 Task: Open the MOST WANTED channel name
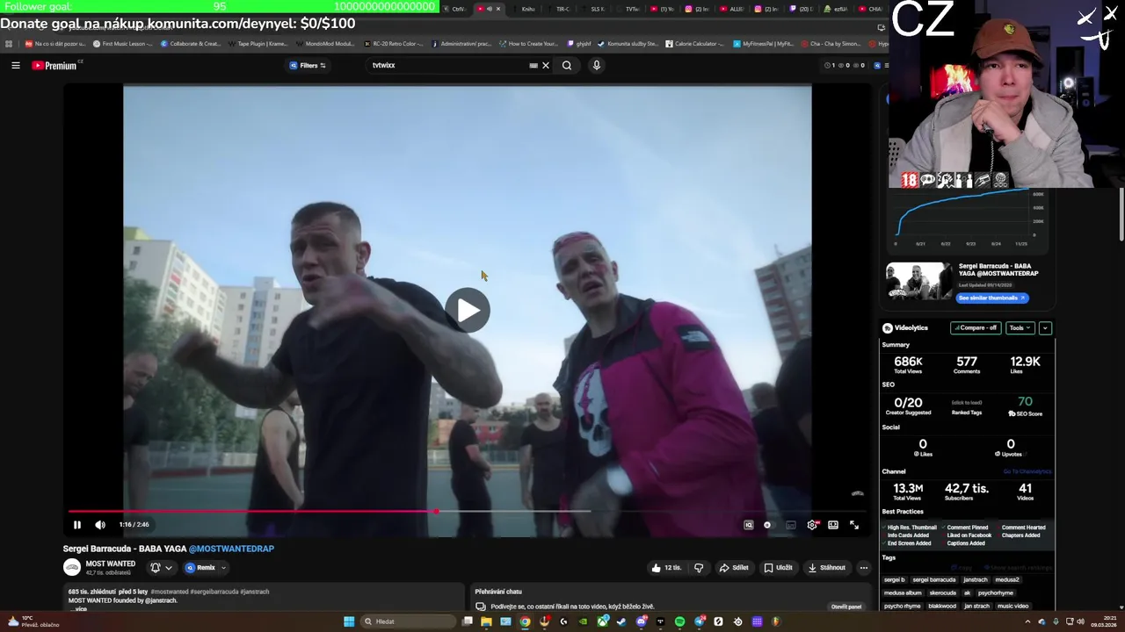tap(111, 564)
